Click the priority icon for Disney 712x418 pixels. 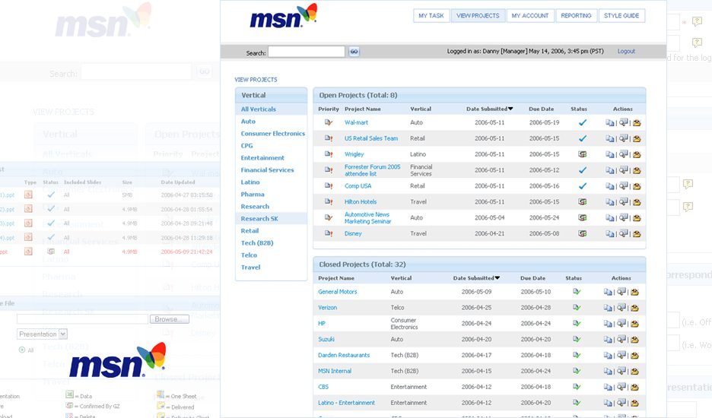tap(329, 234)
